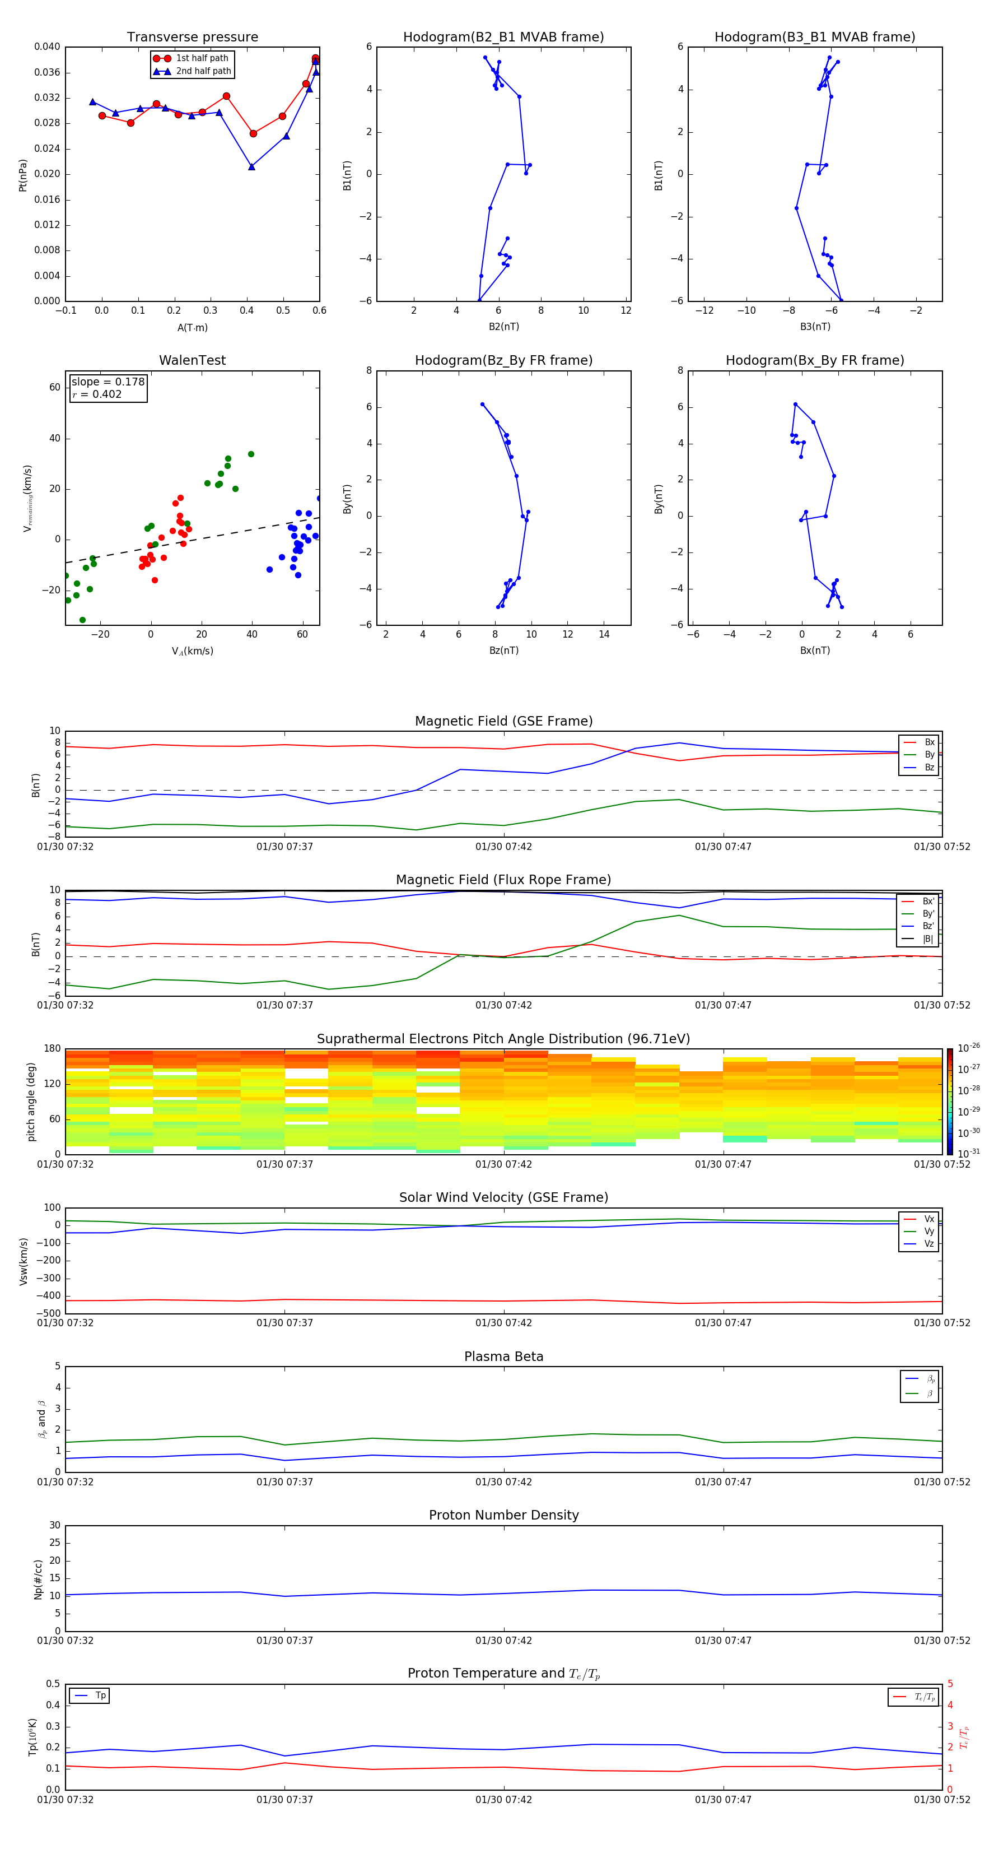
Task: Click the Suprathermal Electrons Pitch Angle Distribution title
Action: click(x=503, y=1039)
